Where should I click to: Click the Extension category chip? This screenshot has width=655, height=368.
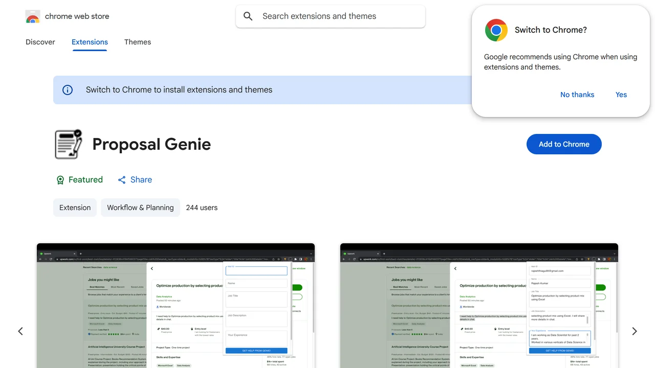pyautogui.click(x=75, y=208)
